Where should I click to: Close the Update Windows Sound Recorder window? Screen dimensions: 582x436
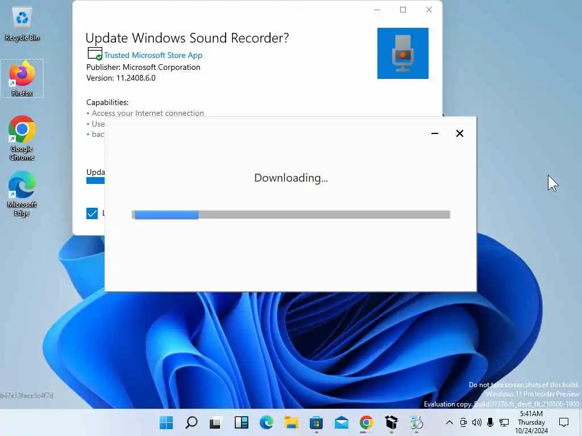click(x=429, y=10)
